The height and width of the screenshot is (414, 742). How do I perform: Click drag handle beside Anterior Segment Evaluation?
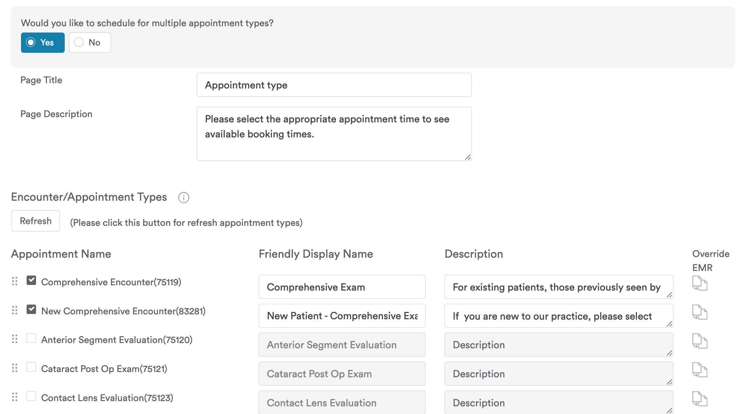pos(15,339)
